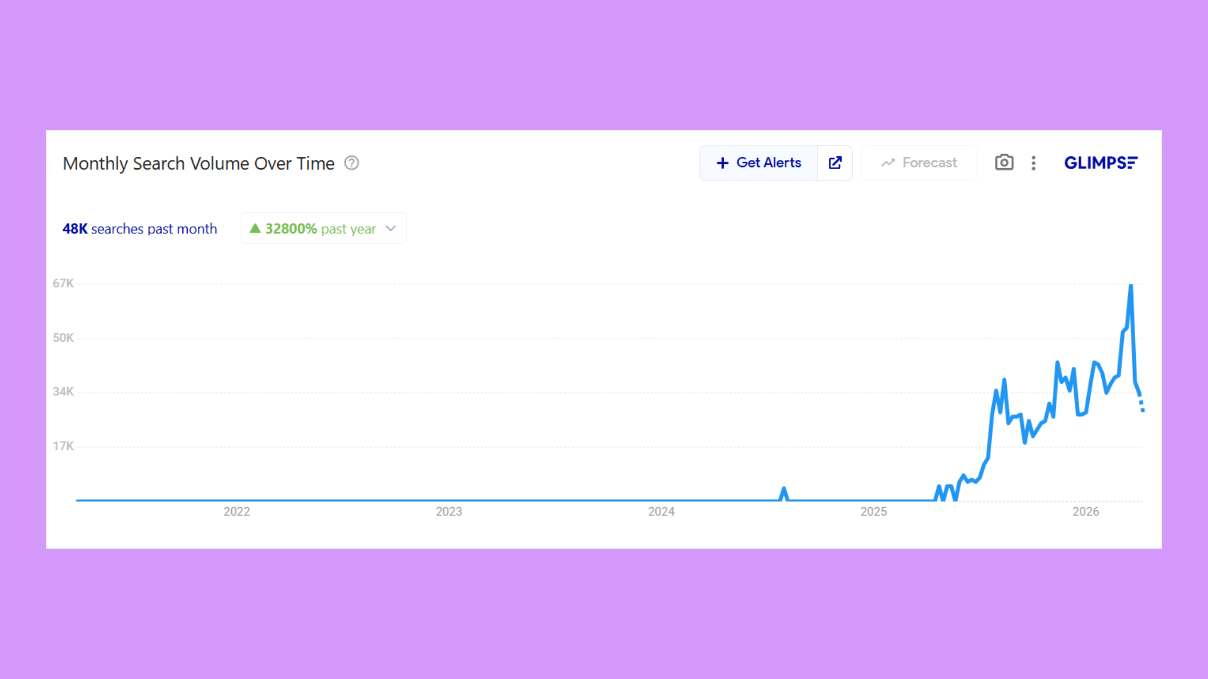Click the help question mark icon

click(352, 163)
